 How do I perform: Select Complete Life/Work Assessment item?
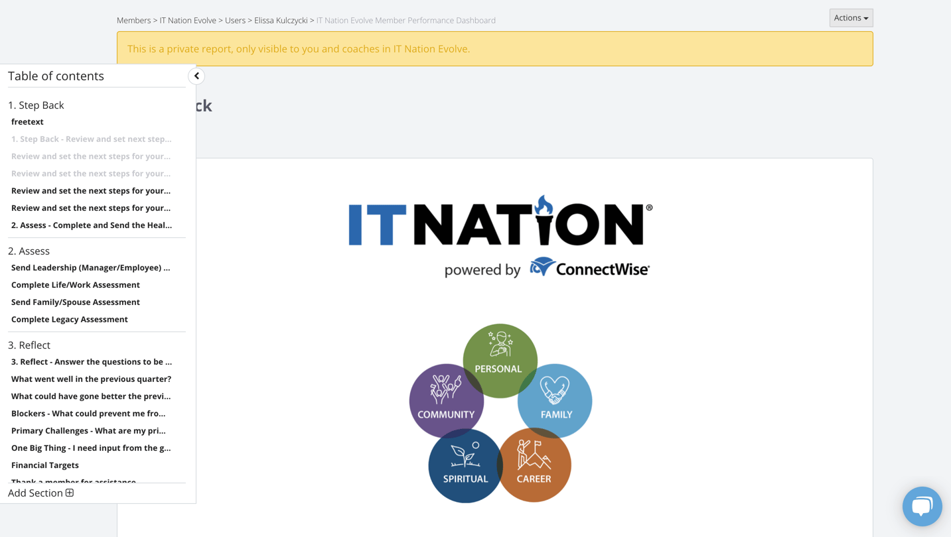coord(76,285)
